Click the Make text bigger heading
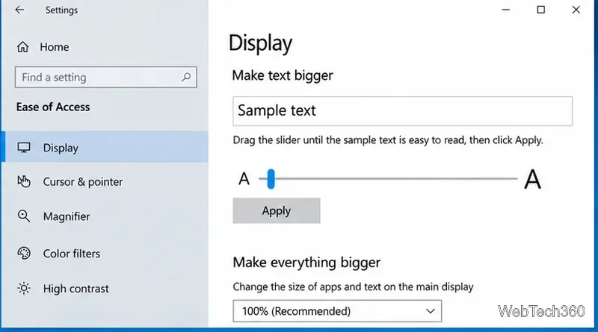 click(283, 75)
